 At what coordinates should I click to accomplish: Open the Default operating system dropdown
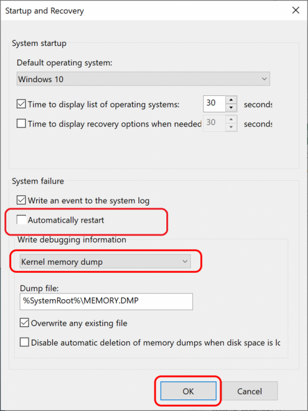[143, 79]
